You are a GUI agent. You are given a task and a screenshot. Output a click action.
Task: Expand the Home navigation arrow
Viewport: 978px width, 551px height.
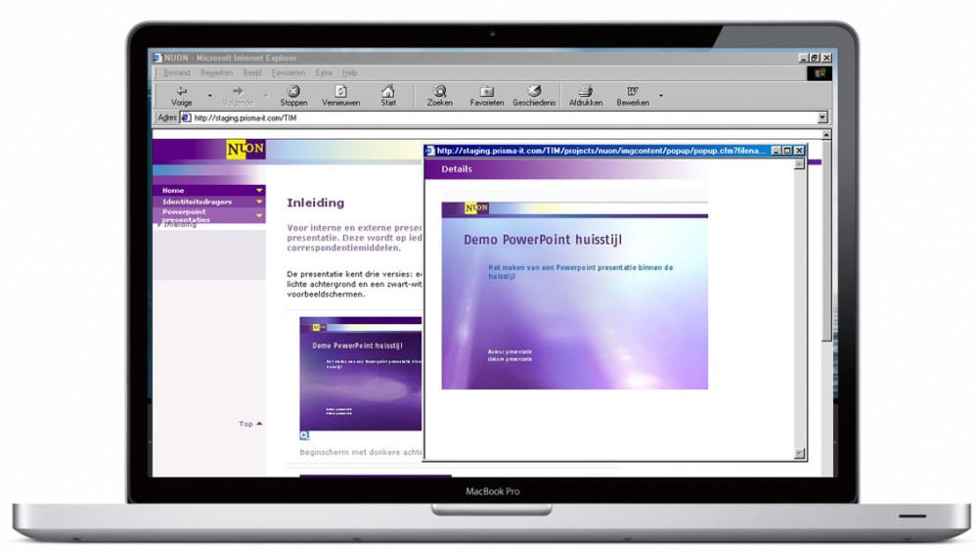pos(259,190)
